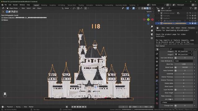The height and width of the screenshot is (111, 198).
Task: Open the text editor Templates menu
Action: 192,28
